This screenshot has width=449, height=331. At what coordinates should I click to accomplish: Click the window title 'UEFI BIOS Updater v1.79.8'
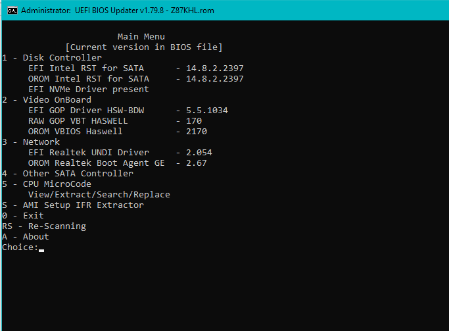(x=119, y=11)
